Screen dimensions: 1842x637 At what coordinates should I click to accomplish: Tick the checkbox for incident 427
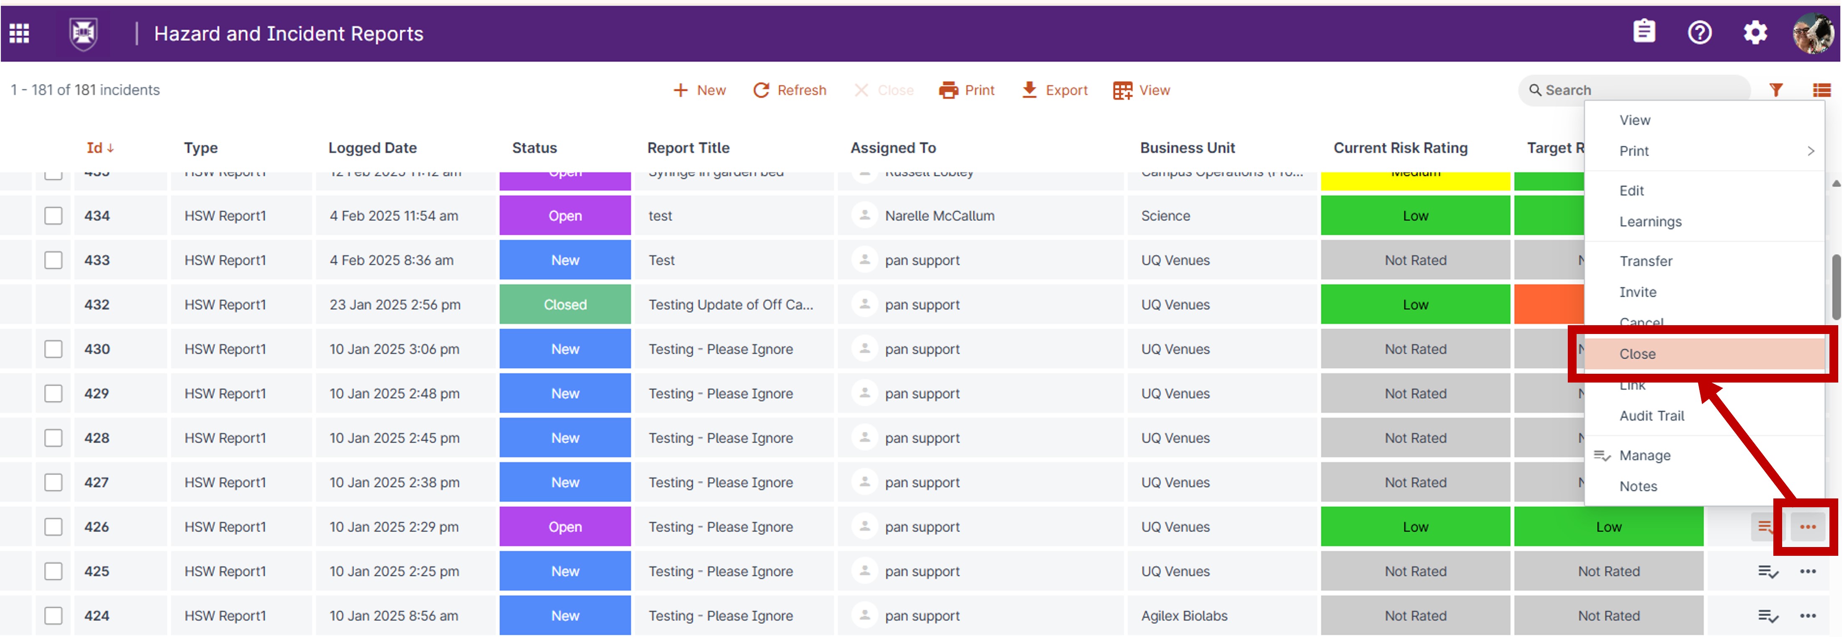pos(54,483)
